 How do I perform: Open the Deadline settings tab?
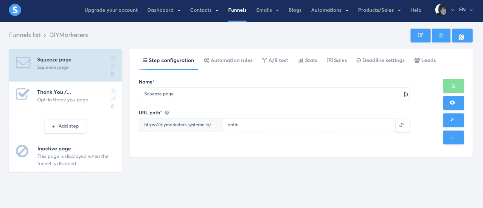[381, 60]
